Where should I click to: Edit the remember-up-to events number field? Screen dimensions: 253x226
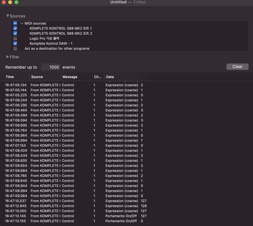coord(51,67)
